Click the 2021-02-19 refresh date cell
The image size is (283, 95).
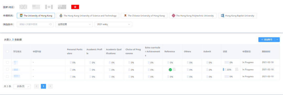tap(268, 76)
